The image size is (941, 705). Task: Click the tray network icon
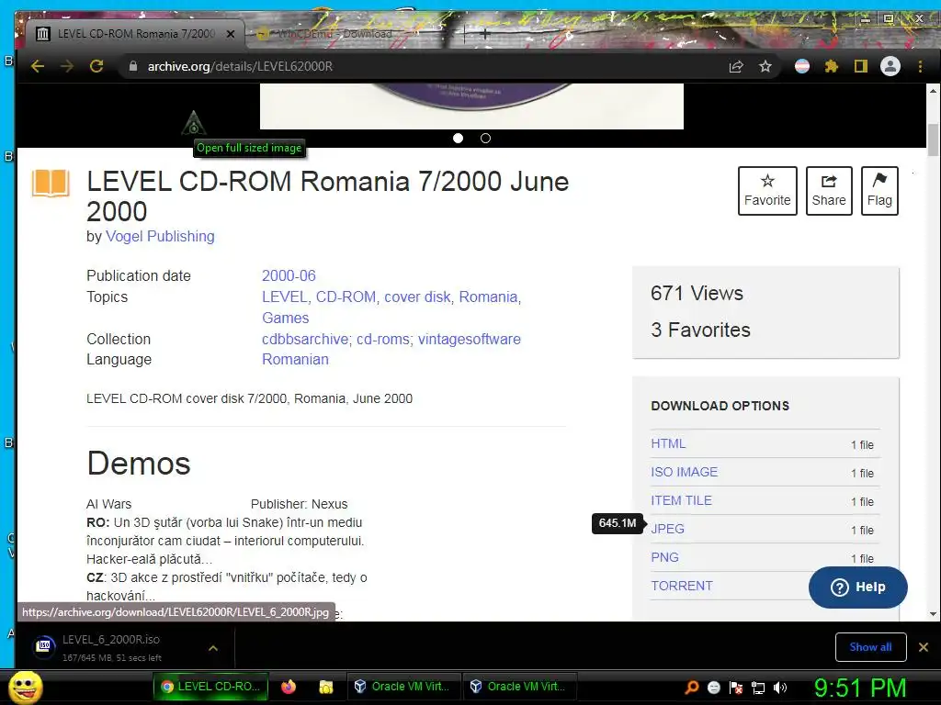[x=758, y=687]
